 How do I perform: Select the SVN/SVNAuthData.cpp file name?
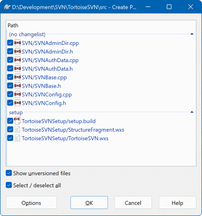click(x=50, y=60)
